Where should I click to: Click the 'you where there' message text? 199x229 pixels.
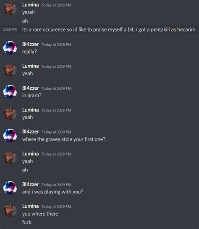point(40,214)
